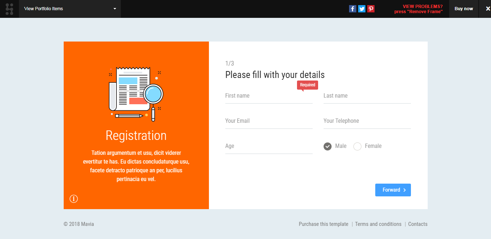Click the Twitter share icon
491x239 pixels.
tap(361, 9)
